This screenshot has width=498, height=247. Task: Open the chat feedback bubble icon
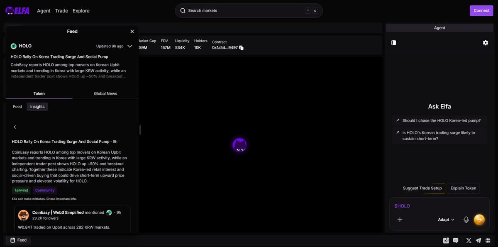click(455, 240)
